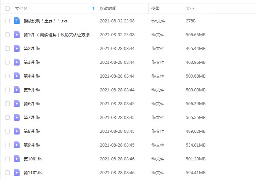Toggle checkbox for 第9讲.flv row
Screen dimensions: 256x179
pos(7,145)
